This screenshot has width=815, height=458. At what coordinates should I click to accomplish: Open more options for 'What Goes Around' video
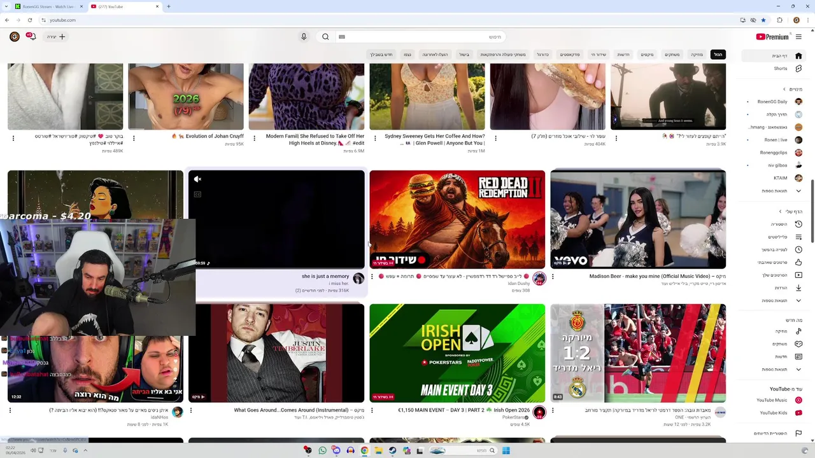(x=191, y=410)
